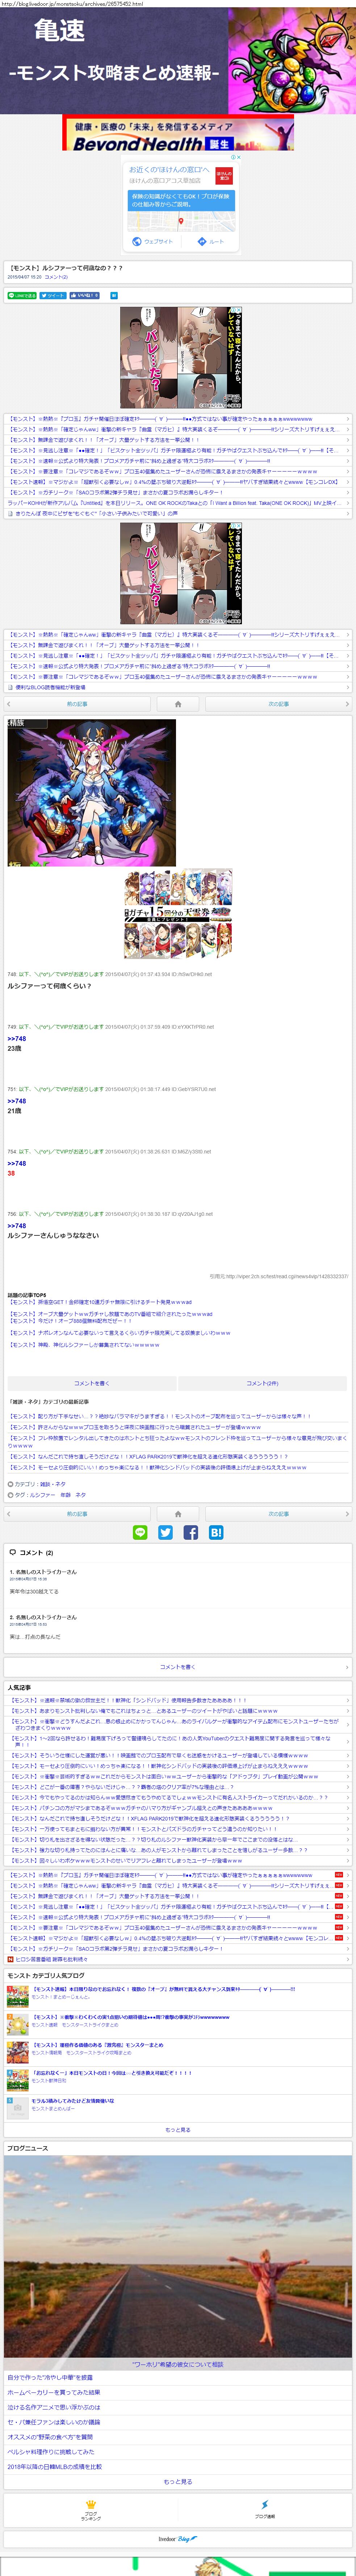This screenshot has width=356, height=2576.
Task: Go to 次の記事 in the lower navigation
Action: point(278,1513)
